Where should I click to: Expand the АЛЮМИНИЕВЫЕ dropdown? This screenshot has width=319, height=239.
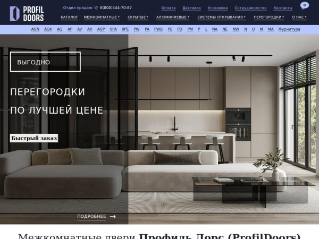coord(172,18)
